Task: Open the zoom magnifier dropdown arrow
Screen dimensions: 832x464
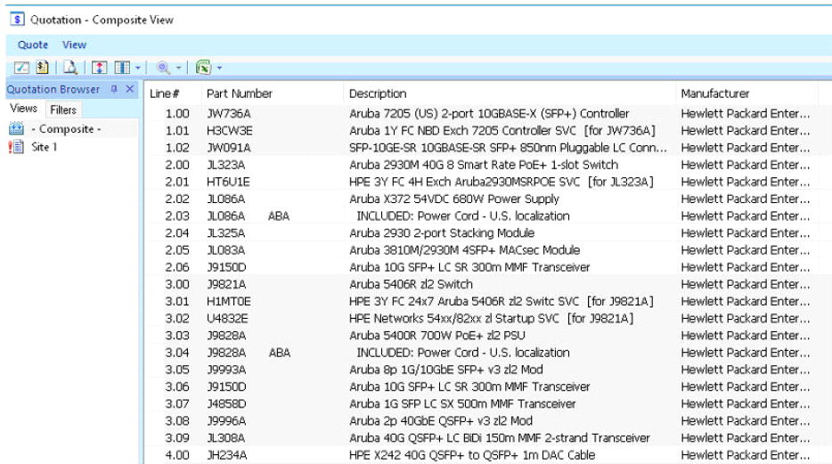Action: click(x=178, y=68)
